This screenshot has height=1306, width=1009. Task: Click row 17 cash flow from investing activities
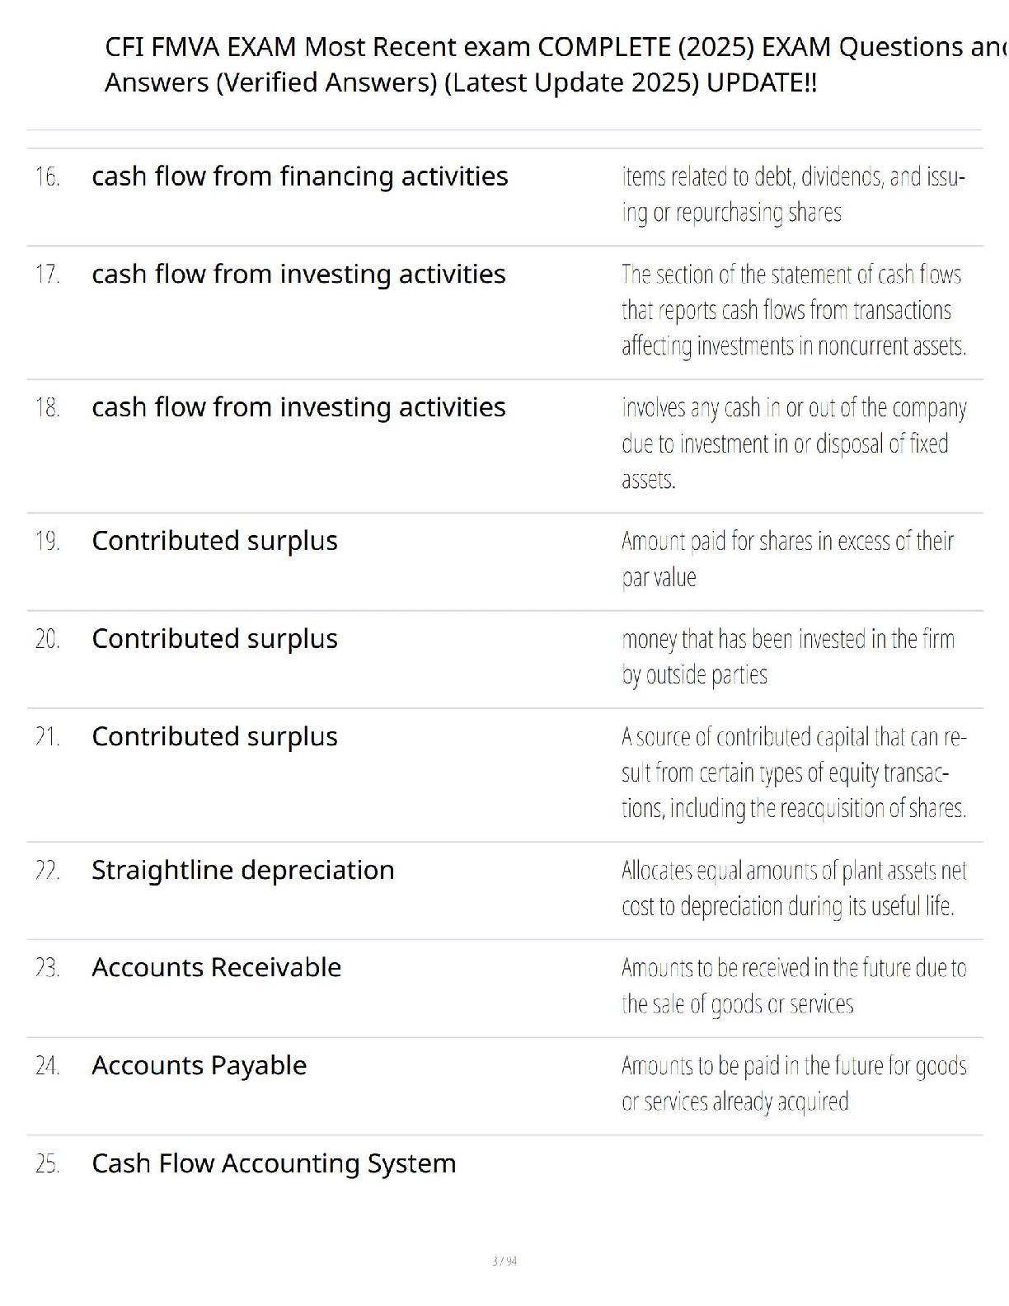(298, 274)
